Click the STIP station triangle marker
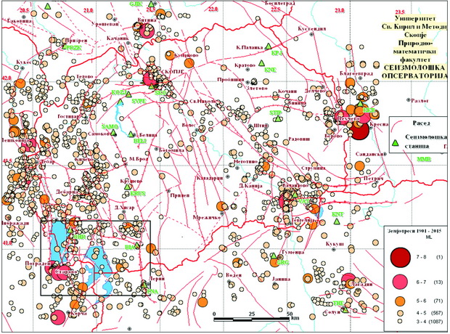 (x=277, y=118)
